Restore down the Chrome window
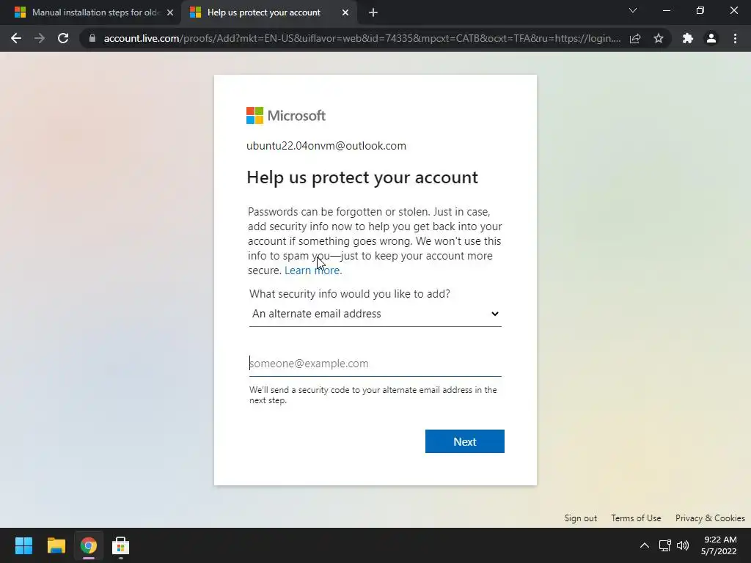This screenshot has height=563, width=751. click(700, 10)
